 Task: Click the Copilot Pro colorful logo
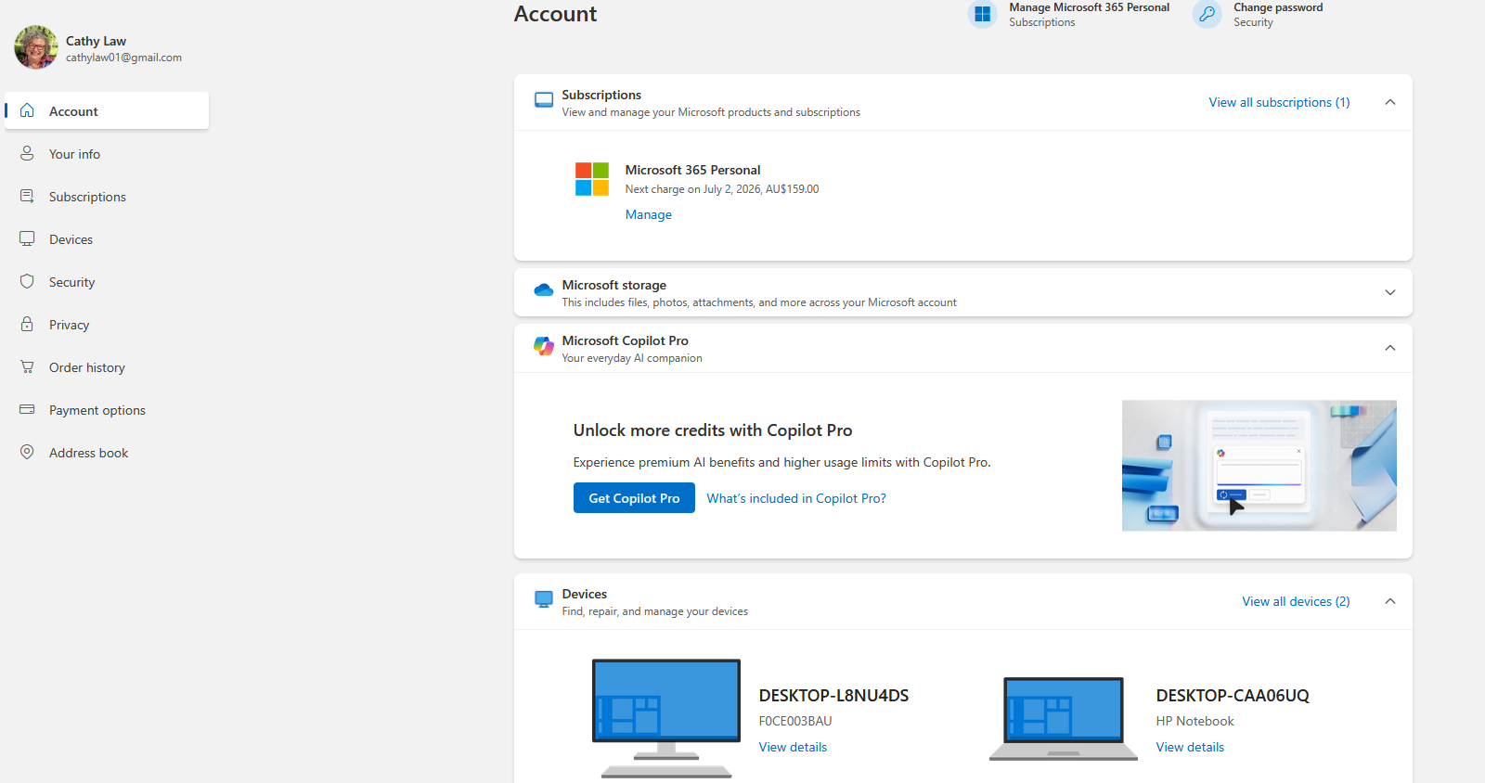point(544,346)
